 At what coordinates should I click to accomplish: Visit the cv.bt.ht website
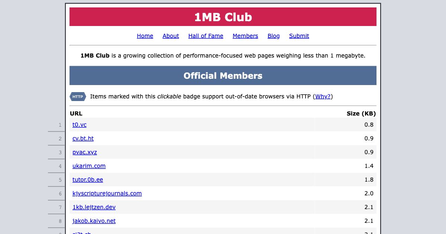pos(83,139)
